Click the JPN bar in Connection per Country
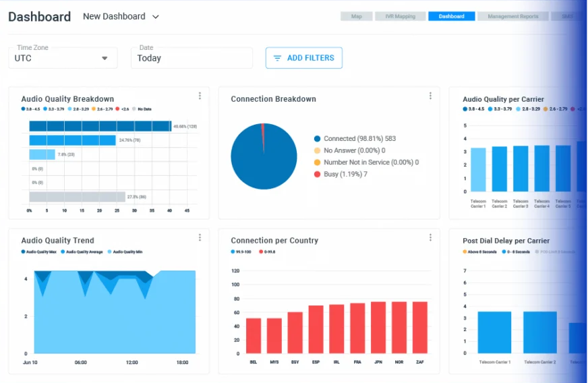 pyautogui.click(x=378, y=328)
